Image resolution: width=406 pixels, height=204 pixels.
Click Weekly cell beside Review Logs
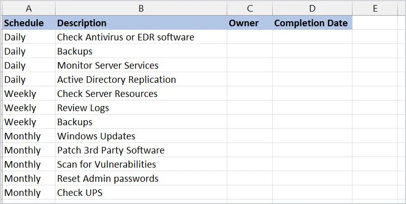point(29,108)
